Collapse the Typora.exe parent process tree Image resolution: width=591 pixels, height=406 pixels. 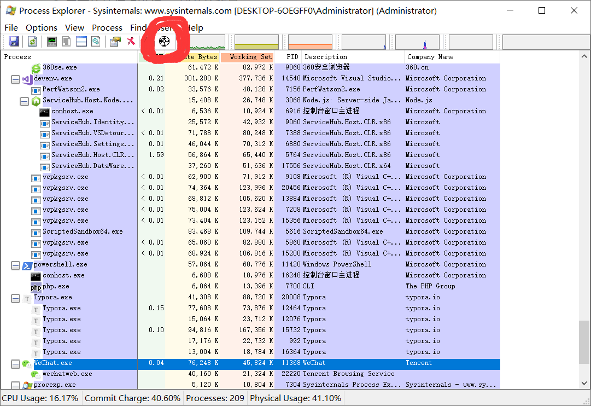(x=15, y=298)
